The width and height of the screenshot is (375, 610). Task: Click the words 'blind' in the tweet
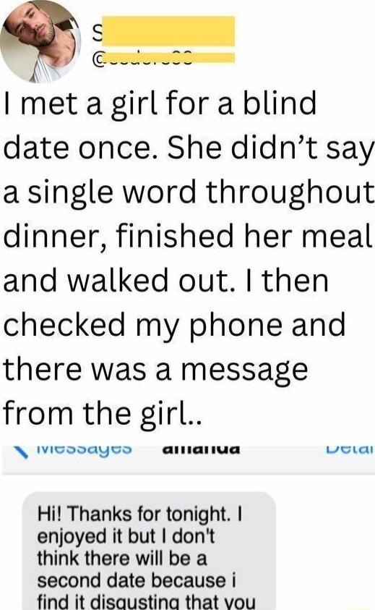point(280,103)
